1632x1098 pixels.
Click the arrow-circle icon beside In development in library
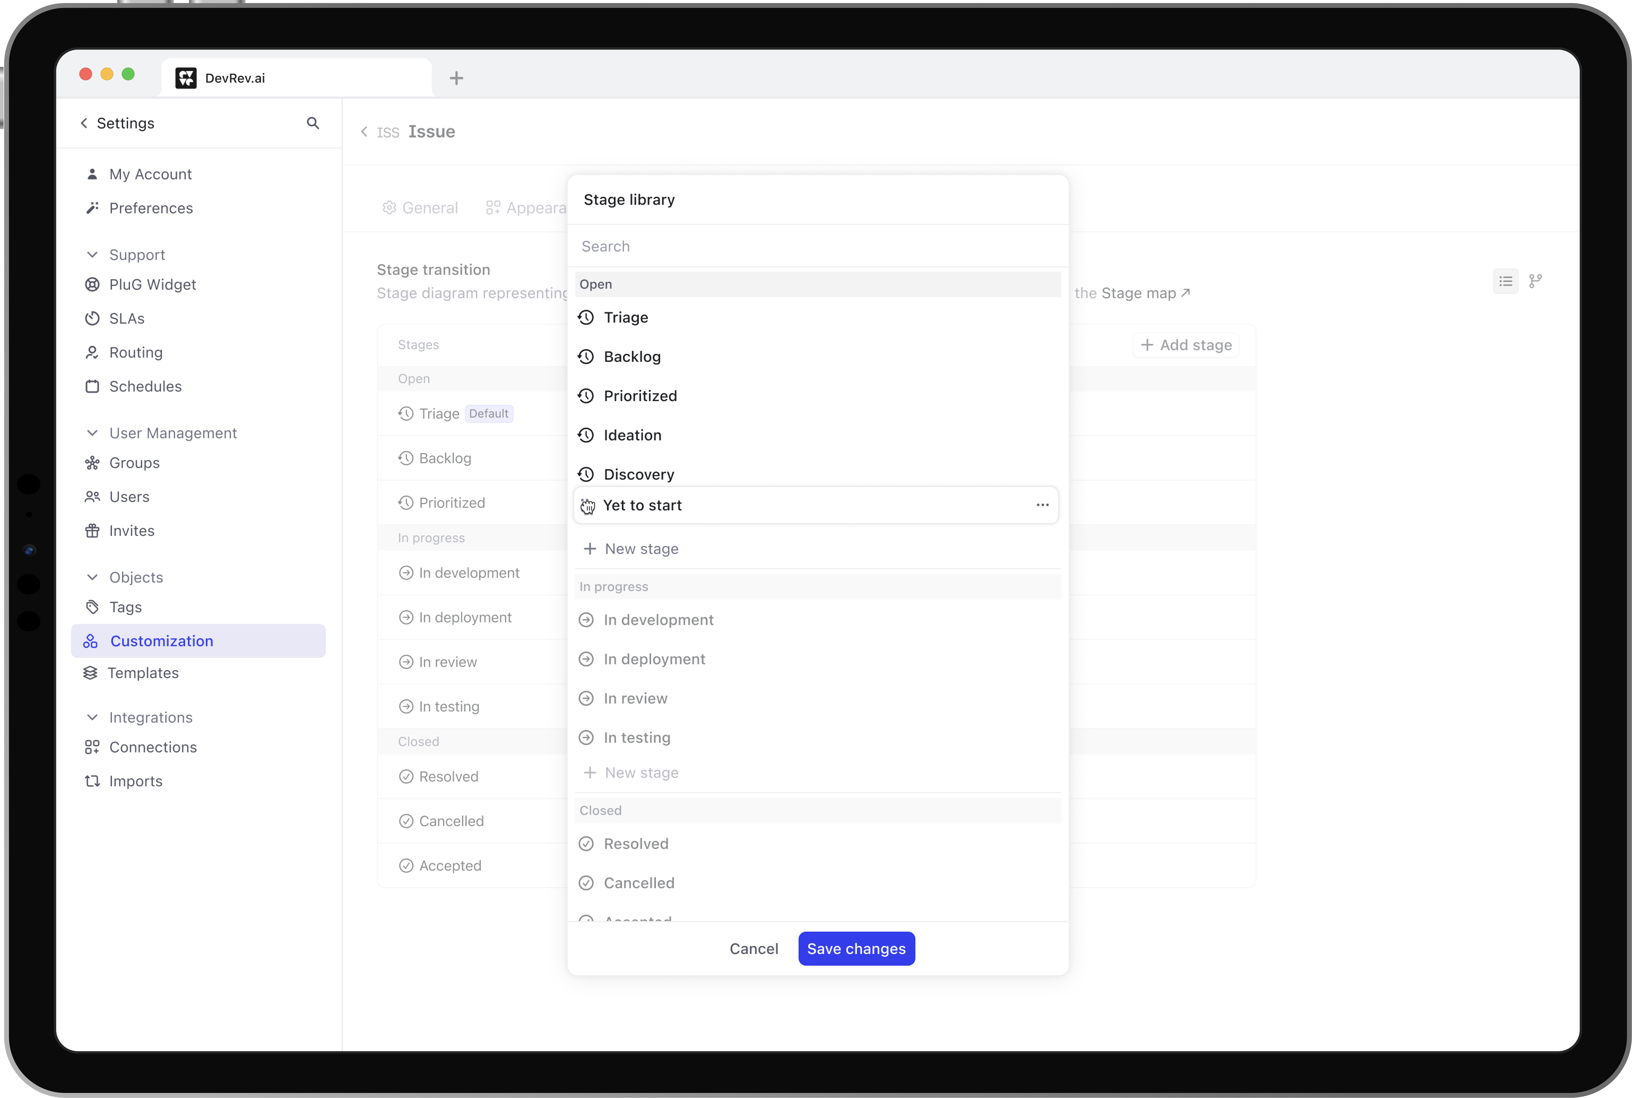(x=586, y=620)
